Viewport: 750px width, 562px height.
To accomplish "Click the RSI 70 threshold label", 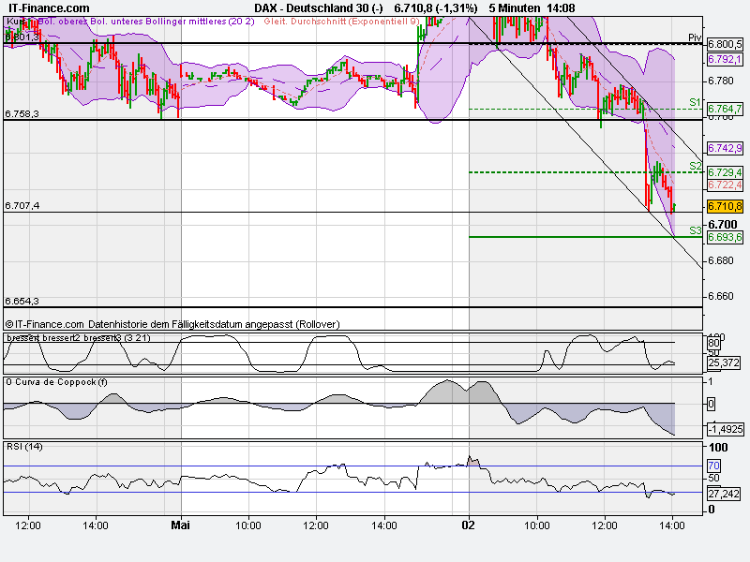I will pyautogui.click(x=713, y=466).
